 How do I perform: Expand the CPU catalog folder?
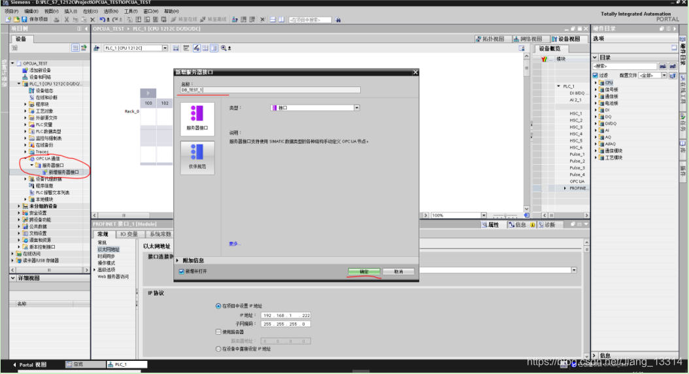tap(596, 82)
